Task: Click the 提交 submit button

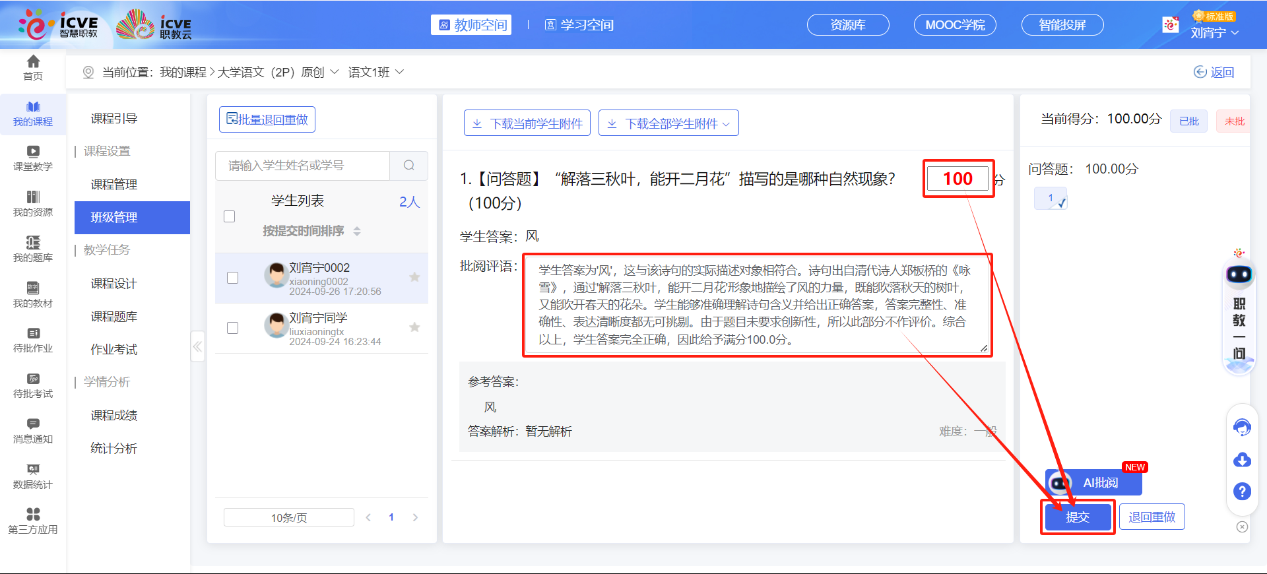Action: click(x=1078, y=517)
